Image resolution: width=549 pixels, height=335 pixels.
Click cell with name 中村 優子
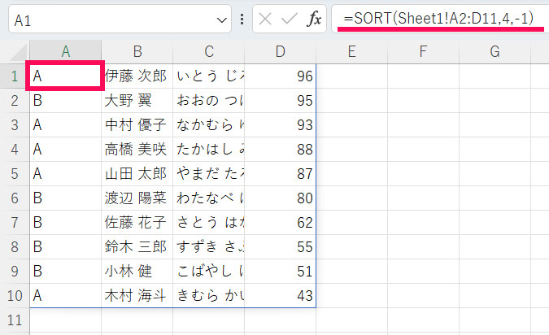[x=137, y=125]
